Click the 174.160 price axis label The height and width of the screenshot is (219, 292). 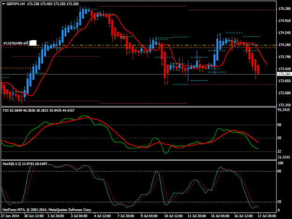285,45
